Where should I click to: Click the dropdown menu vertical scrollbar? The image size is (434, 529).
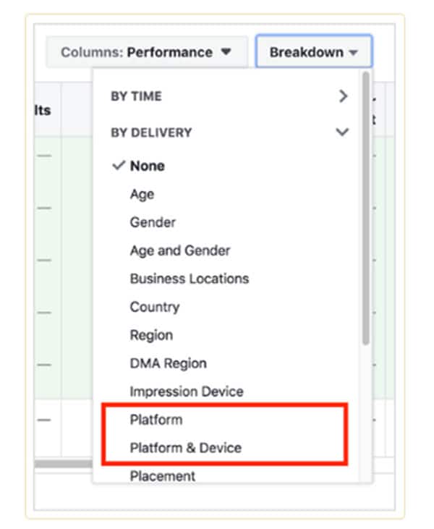click(366, 210)
